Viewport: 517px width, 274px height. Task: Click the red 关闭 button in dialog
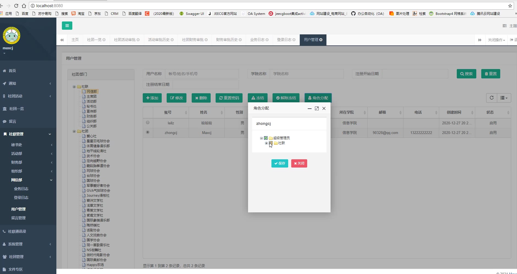[x=299, y=163]
